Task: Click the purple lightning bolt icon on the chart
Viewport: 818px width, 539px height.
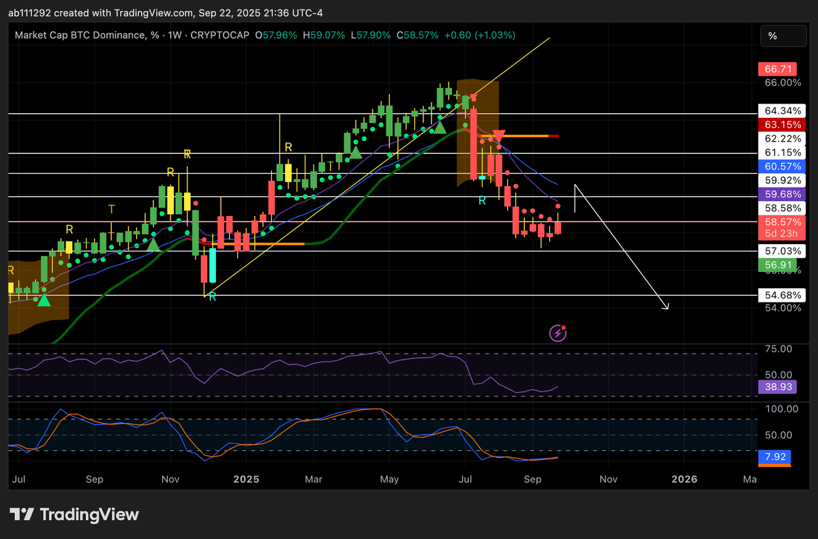Action: [x=558, y=333]
